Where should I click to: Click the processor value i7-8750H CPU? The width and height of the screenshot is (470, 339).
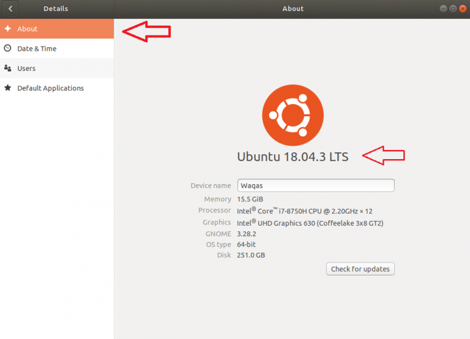(x=305, y=210)
